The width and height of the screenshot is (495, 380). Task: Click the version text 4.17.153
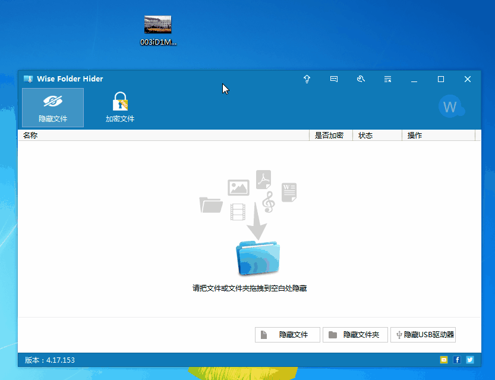tap(60, 360)
